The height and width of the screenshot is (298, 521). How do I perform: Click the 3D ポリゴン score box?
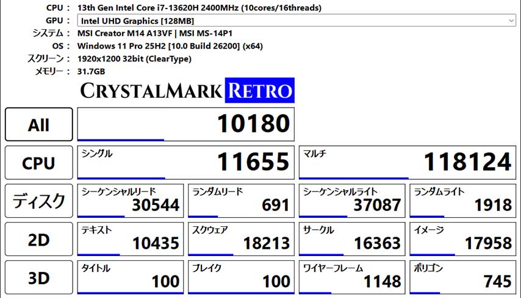pos(462,278)
